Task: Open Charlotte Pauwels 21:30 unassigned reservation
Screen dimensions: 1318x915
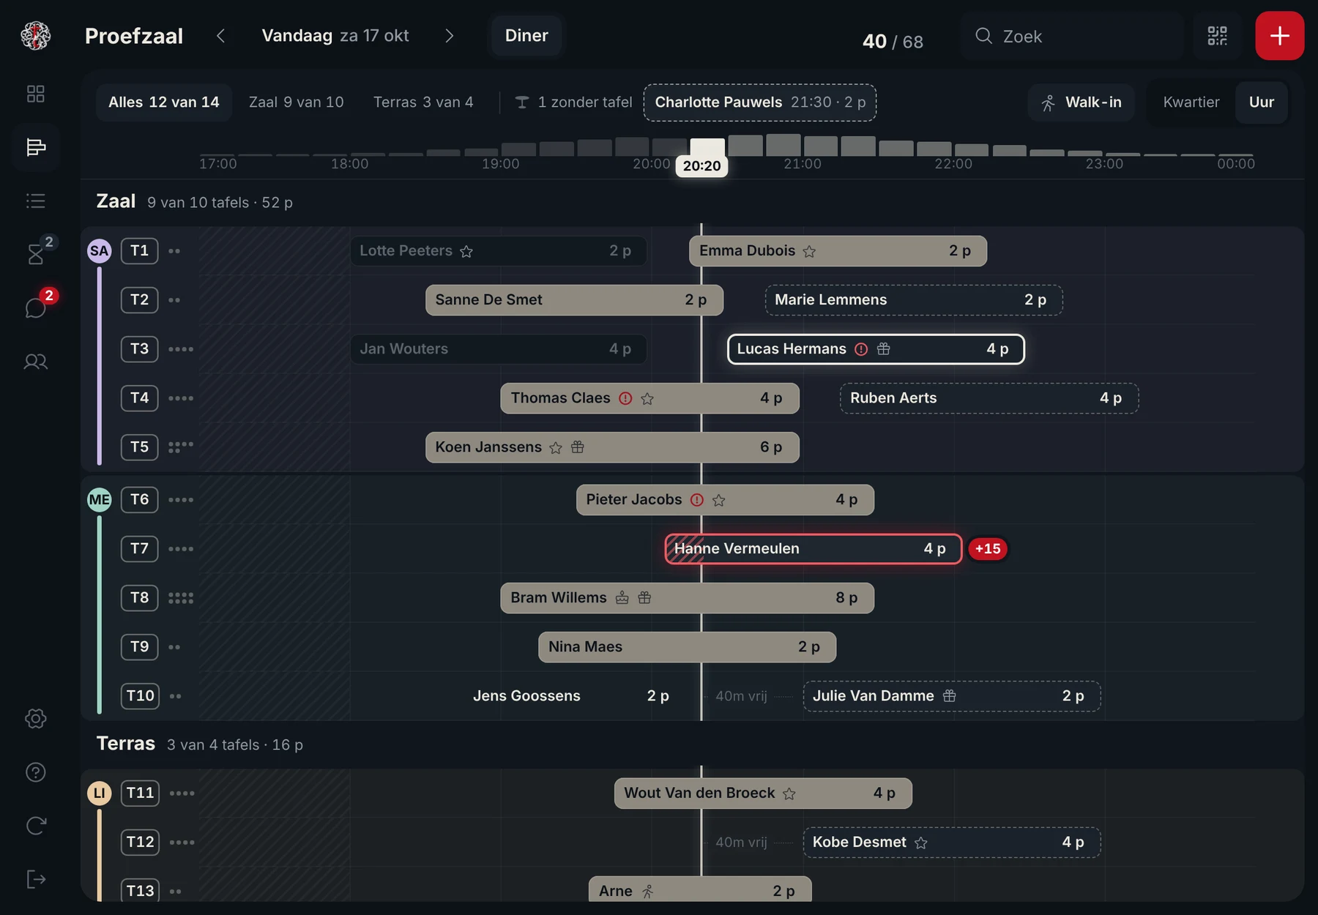Action: (760, 102)
